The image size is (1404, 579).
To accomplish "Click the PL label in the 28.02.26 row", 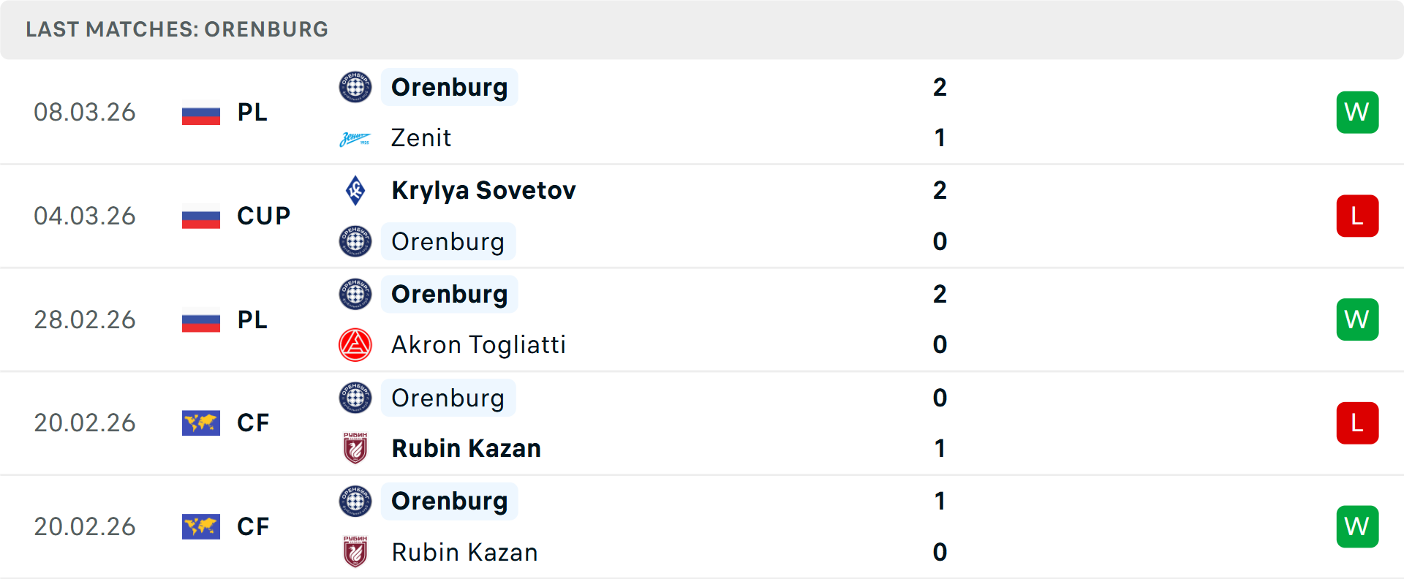I will pyautogui.click(x=252, y=319).
